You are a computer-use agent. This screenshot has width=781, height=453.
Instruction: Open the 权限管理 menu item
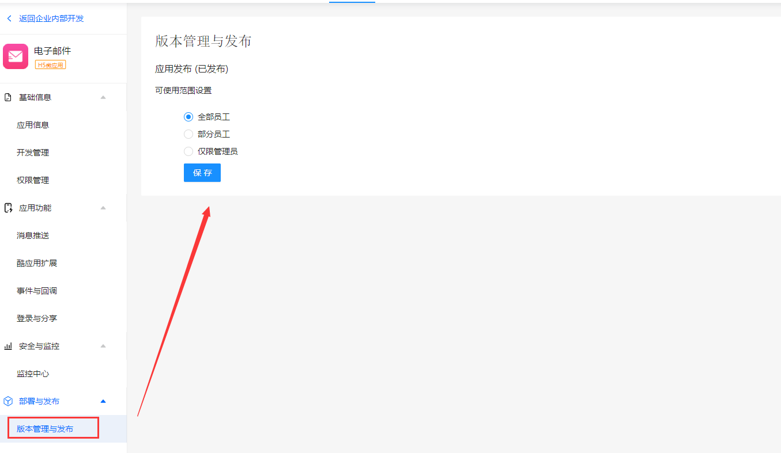click(x=33, y=180)
